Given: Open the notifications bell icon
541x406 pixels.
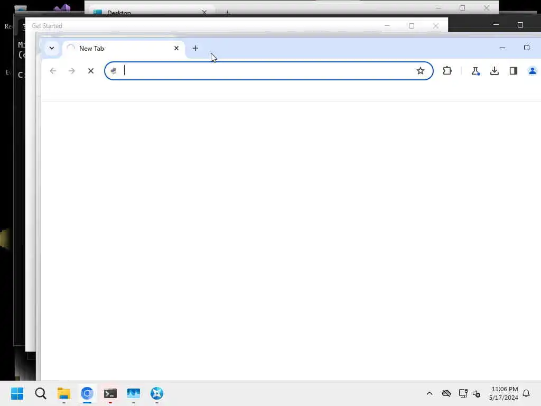Looking at the screenshot, I should tap(526, 393).
